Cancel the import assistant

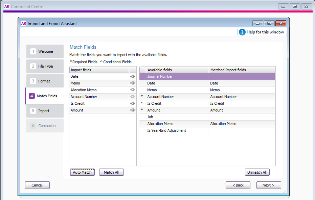point(37,185)
